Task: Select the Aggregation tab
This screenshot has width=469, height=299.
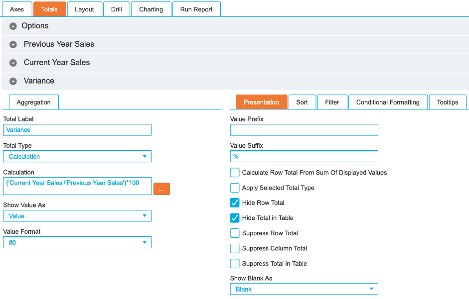Action: click(34, 102)
